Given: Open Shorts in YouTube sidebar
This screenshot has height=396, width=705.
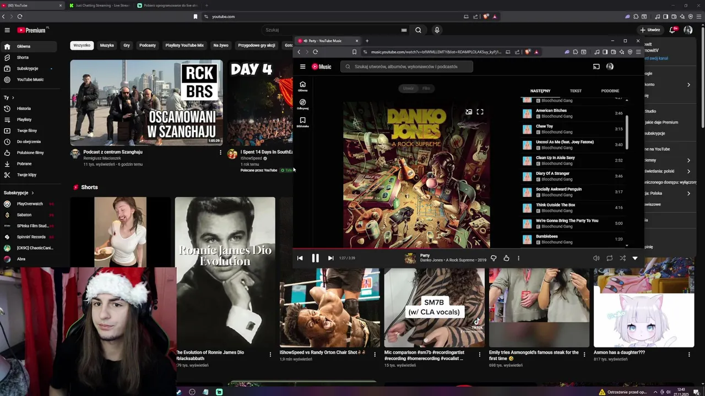Looking at the screenshot, I should coord(23,57).
